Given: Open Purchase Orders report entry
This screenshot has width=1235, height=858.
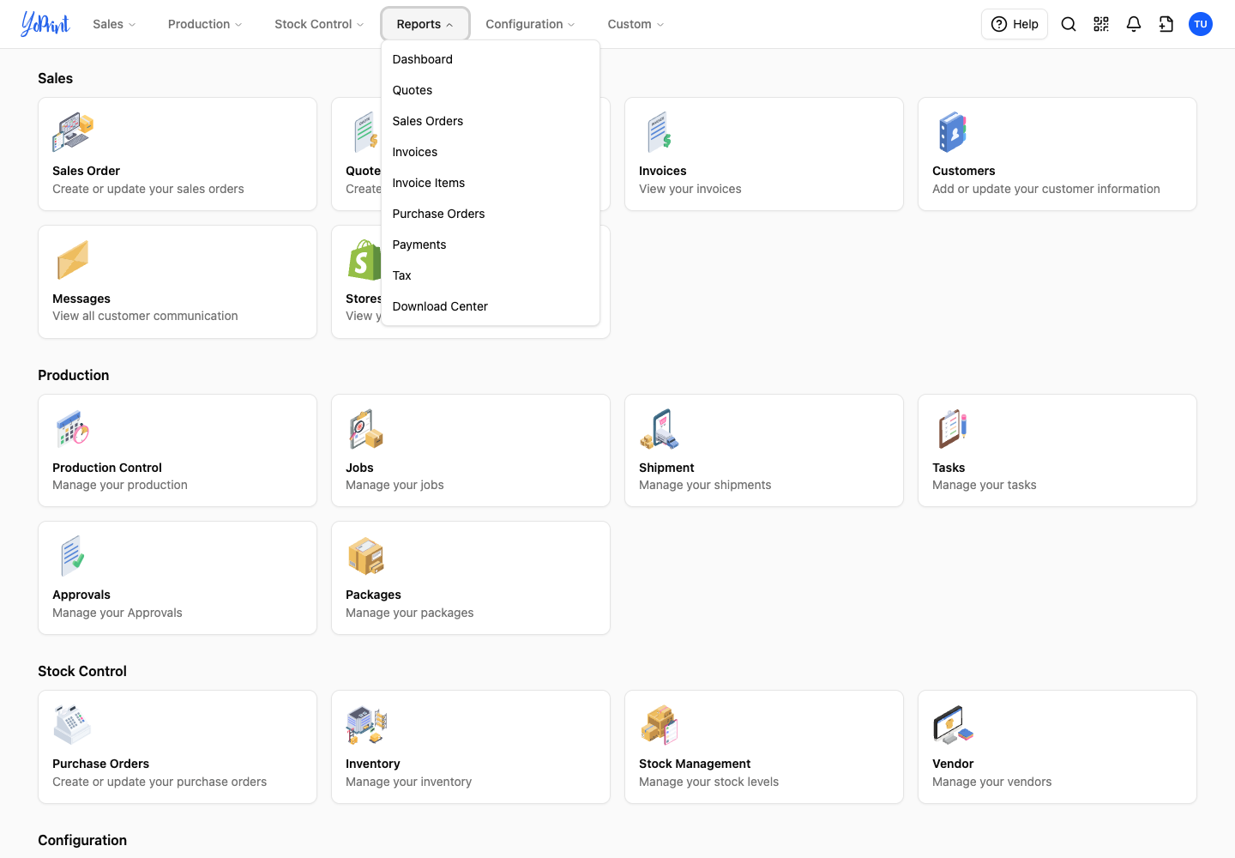Looking at the screenshot, I should click(491, 214).
